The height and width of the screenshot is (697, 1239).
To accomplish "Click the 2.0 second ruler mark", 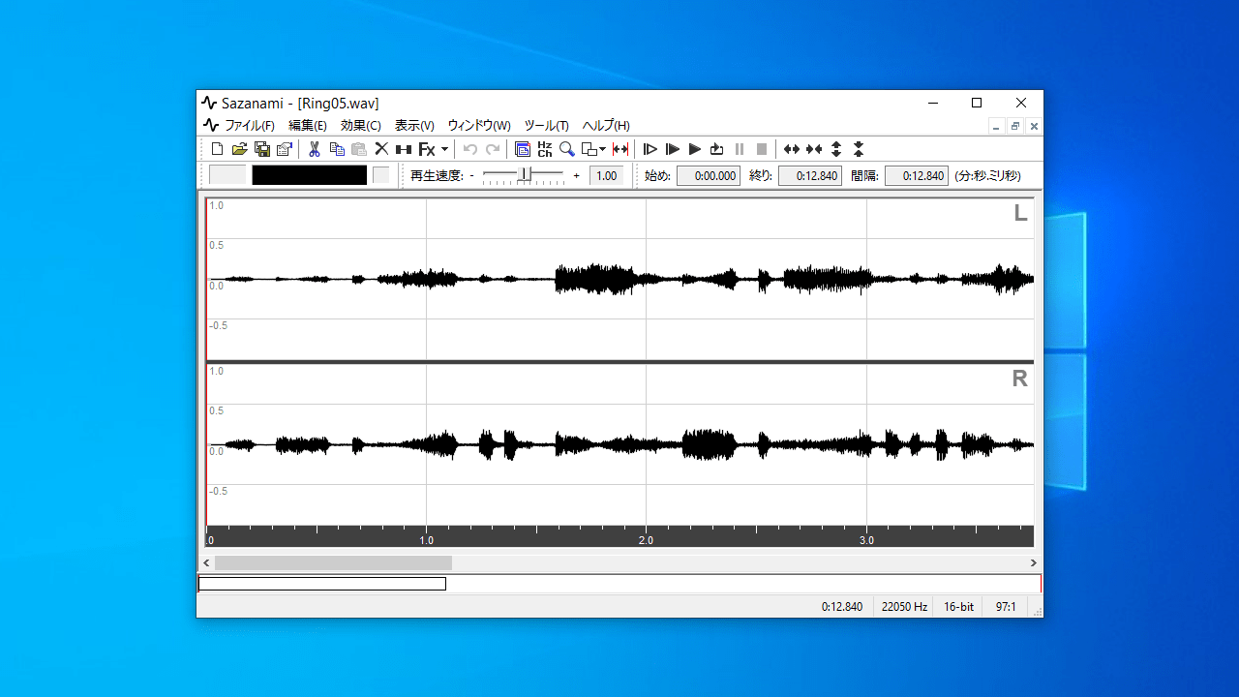I will pyautogui.click(x=646, y=540).
